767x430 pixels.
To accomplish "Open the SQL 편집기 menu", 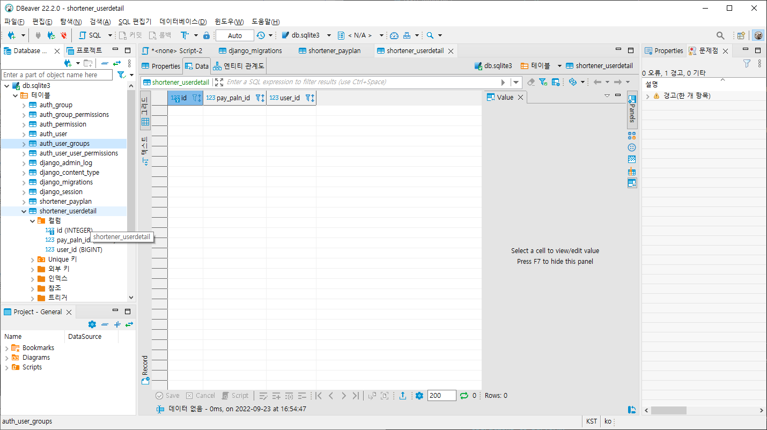I will (x=135, y=21).
